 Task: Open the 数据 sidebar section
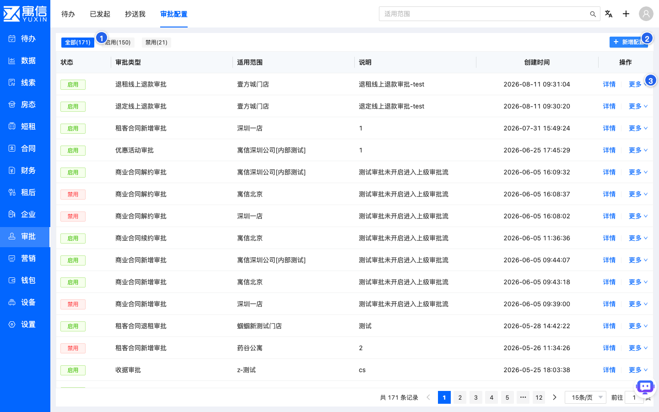pyautogui.click(x=25, y=61)
